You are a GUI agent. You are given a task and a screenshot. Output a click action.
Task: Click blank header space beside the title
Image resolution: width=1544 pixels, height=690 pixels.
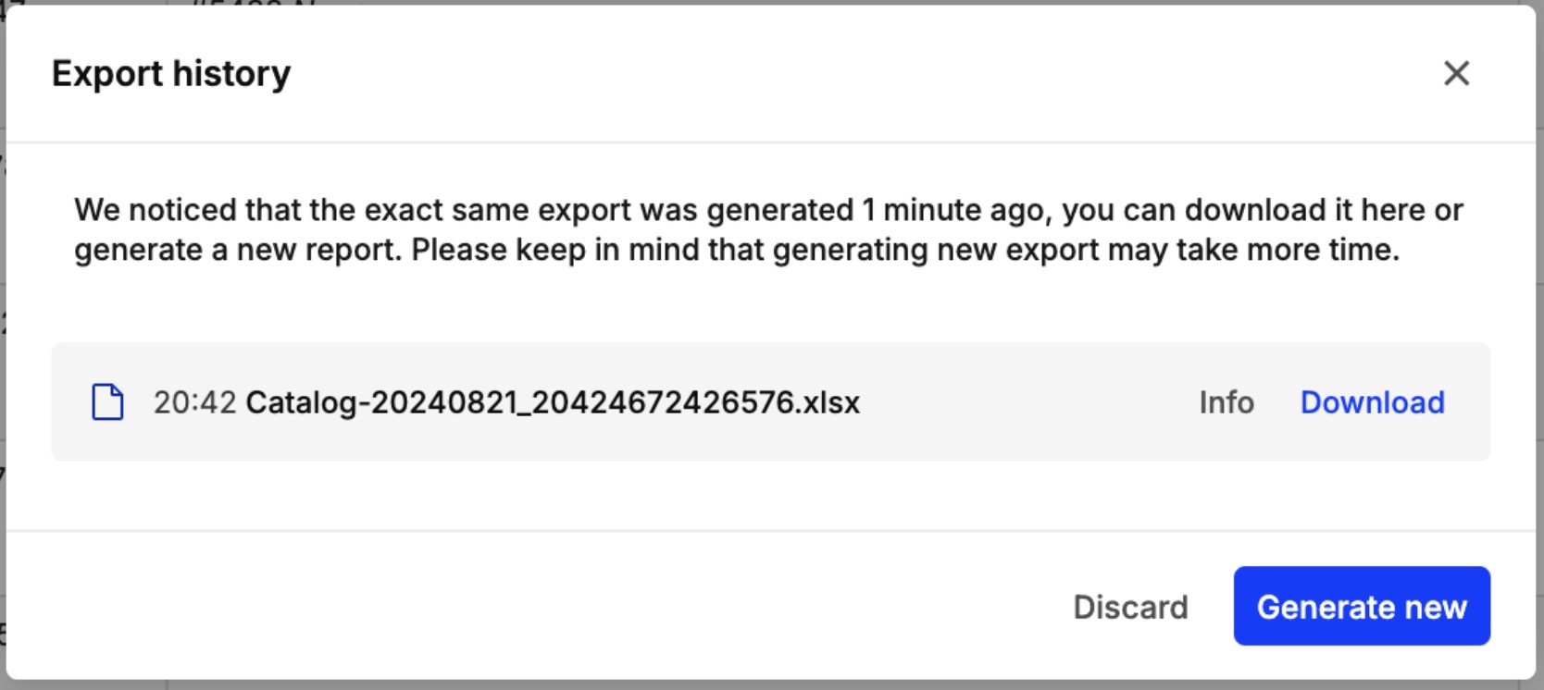click(833, 74)
